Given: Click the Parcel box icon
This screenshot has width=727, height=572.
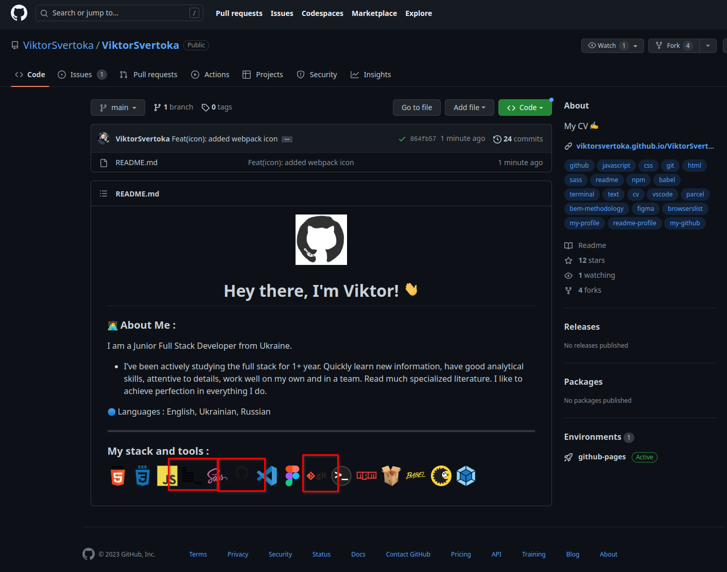Looking at the screenshot, I should (x=391, y=476).
